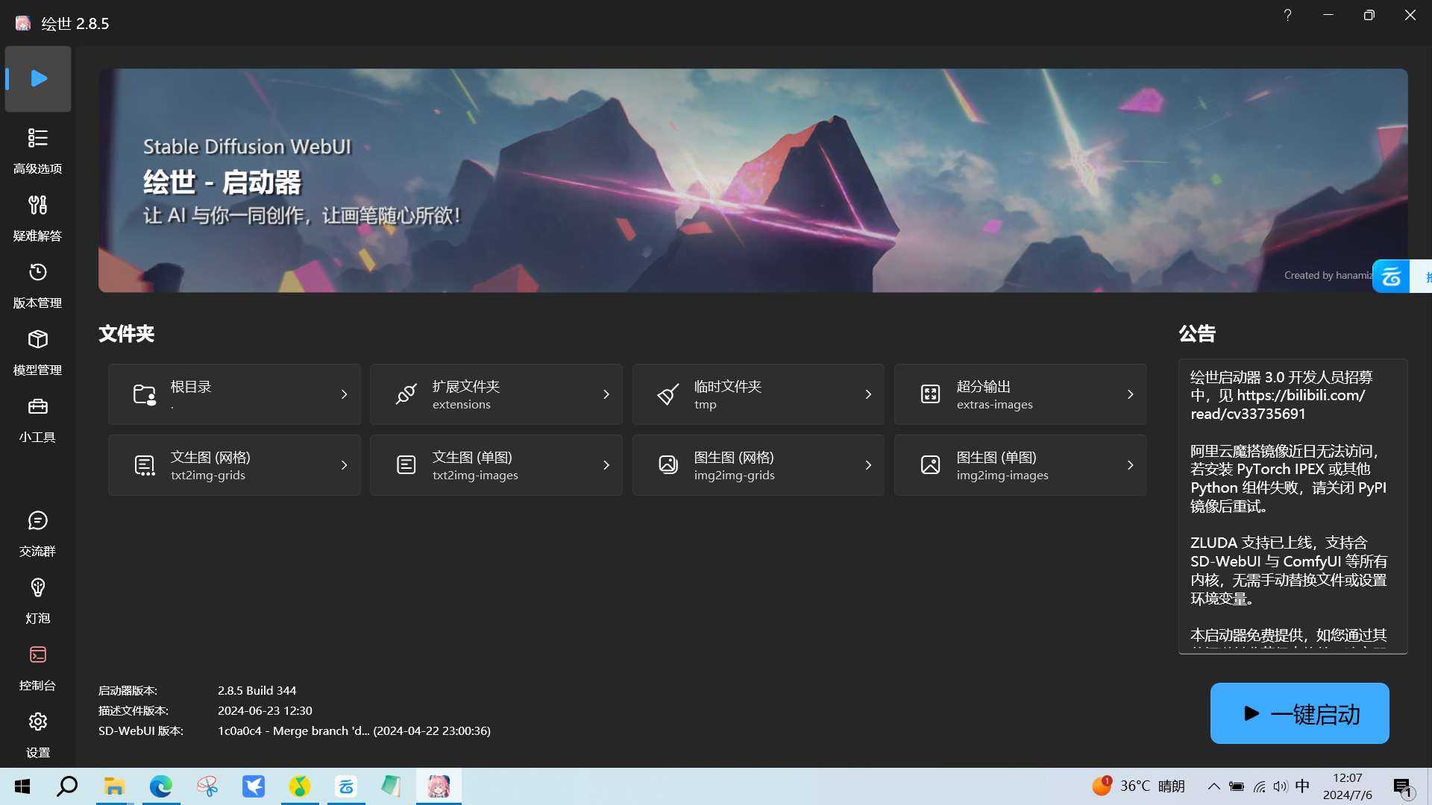Open 图生图 (网格) folder card
The width and height of the screenshot is (1432, 805).
click(x=758, y=465)
